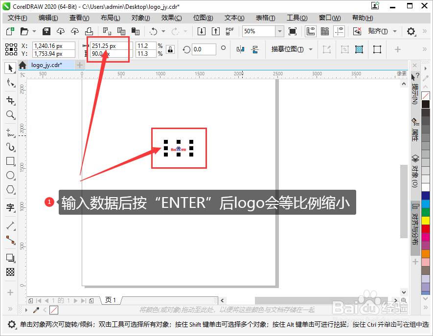Viewport: 433px width, 336px height.
Task: Click rotation angle field 0.0
Action: click(x=204, y=50)
